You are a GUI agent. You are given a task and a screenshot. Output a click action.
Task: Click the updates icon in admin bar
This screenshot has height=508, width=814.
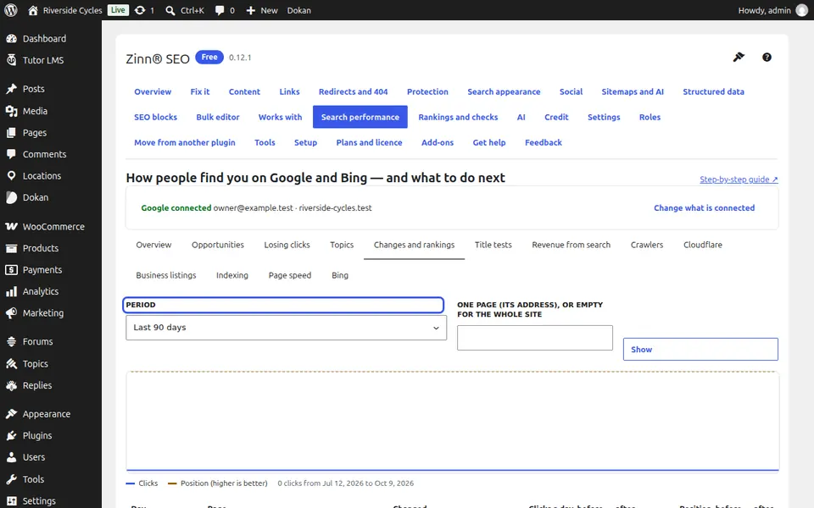click(x=140, y=10)
